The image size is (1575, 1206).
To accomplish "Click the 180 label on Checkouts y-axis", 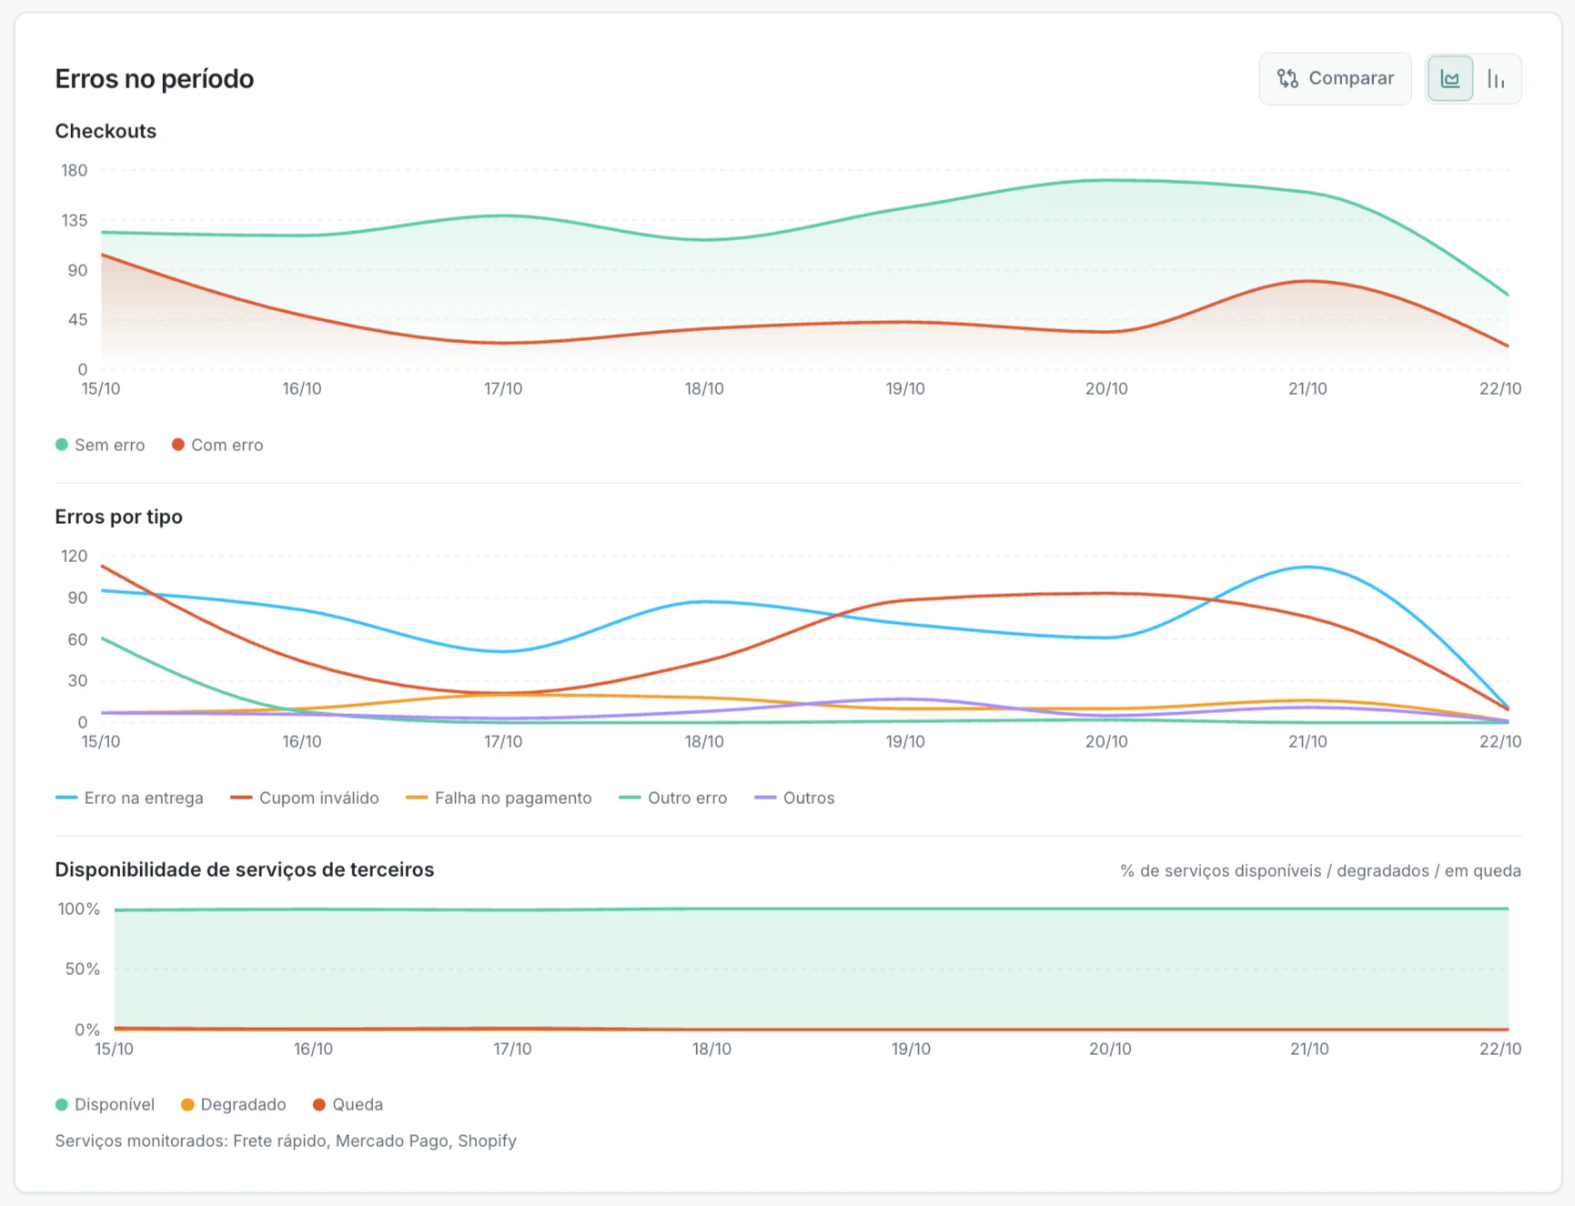I will (75, 170).
